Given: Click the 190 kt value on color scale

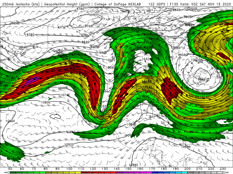Looking at the screenshot, I should point(176,169).
